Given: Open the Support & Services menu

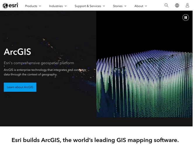Looking at the screenshot, I should (x=90, y=6).
